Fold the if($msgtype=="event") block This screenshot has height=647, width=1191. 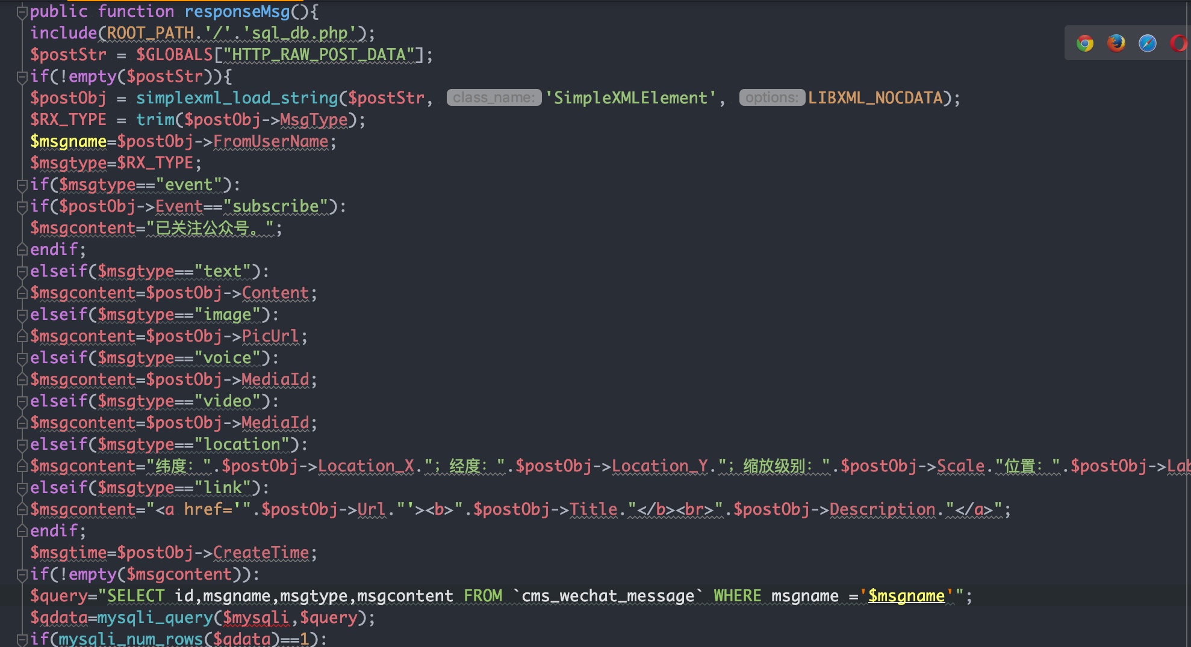22,185
